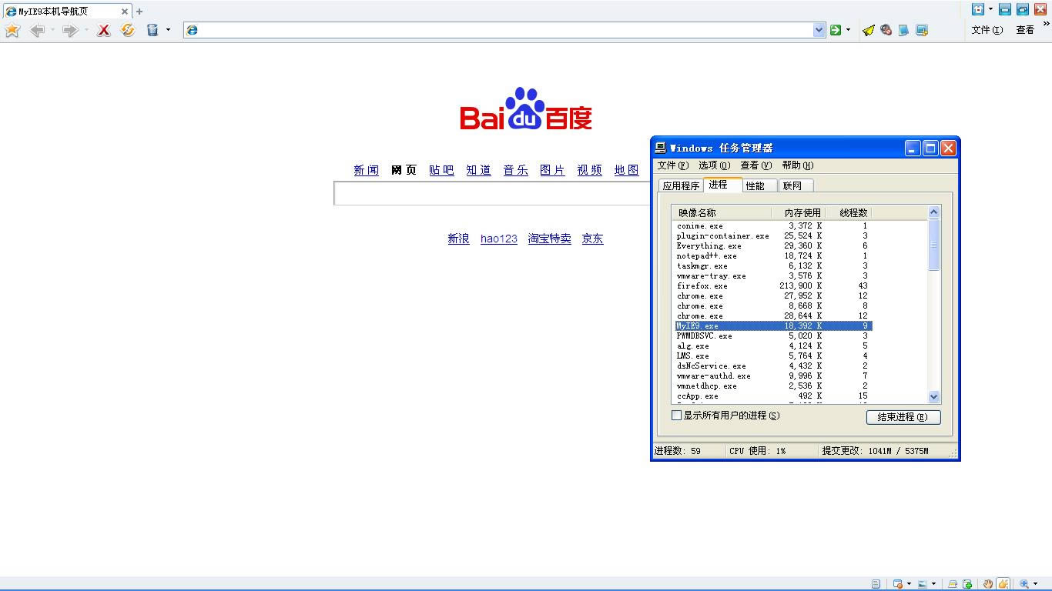This screenshot has height=591, width=1052.
Task: Click the hand icon in status bar
Action: (x=988, y=584)
